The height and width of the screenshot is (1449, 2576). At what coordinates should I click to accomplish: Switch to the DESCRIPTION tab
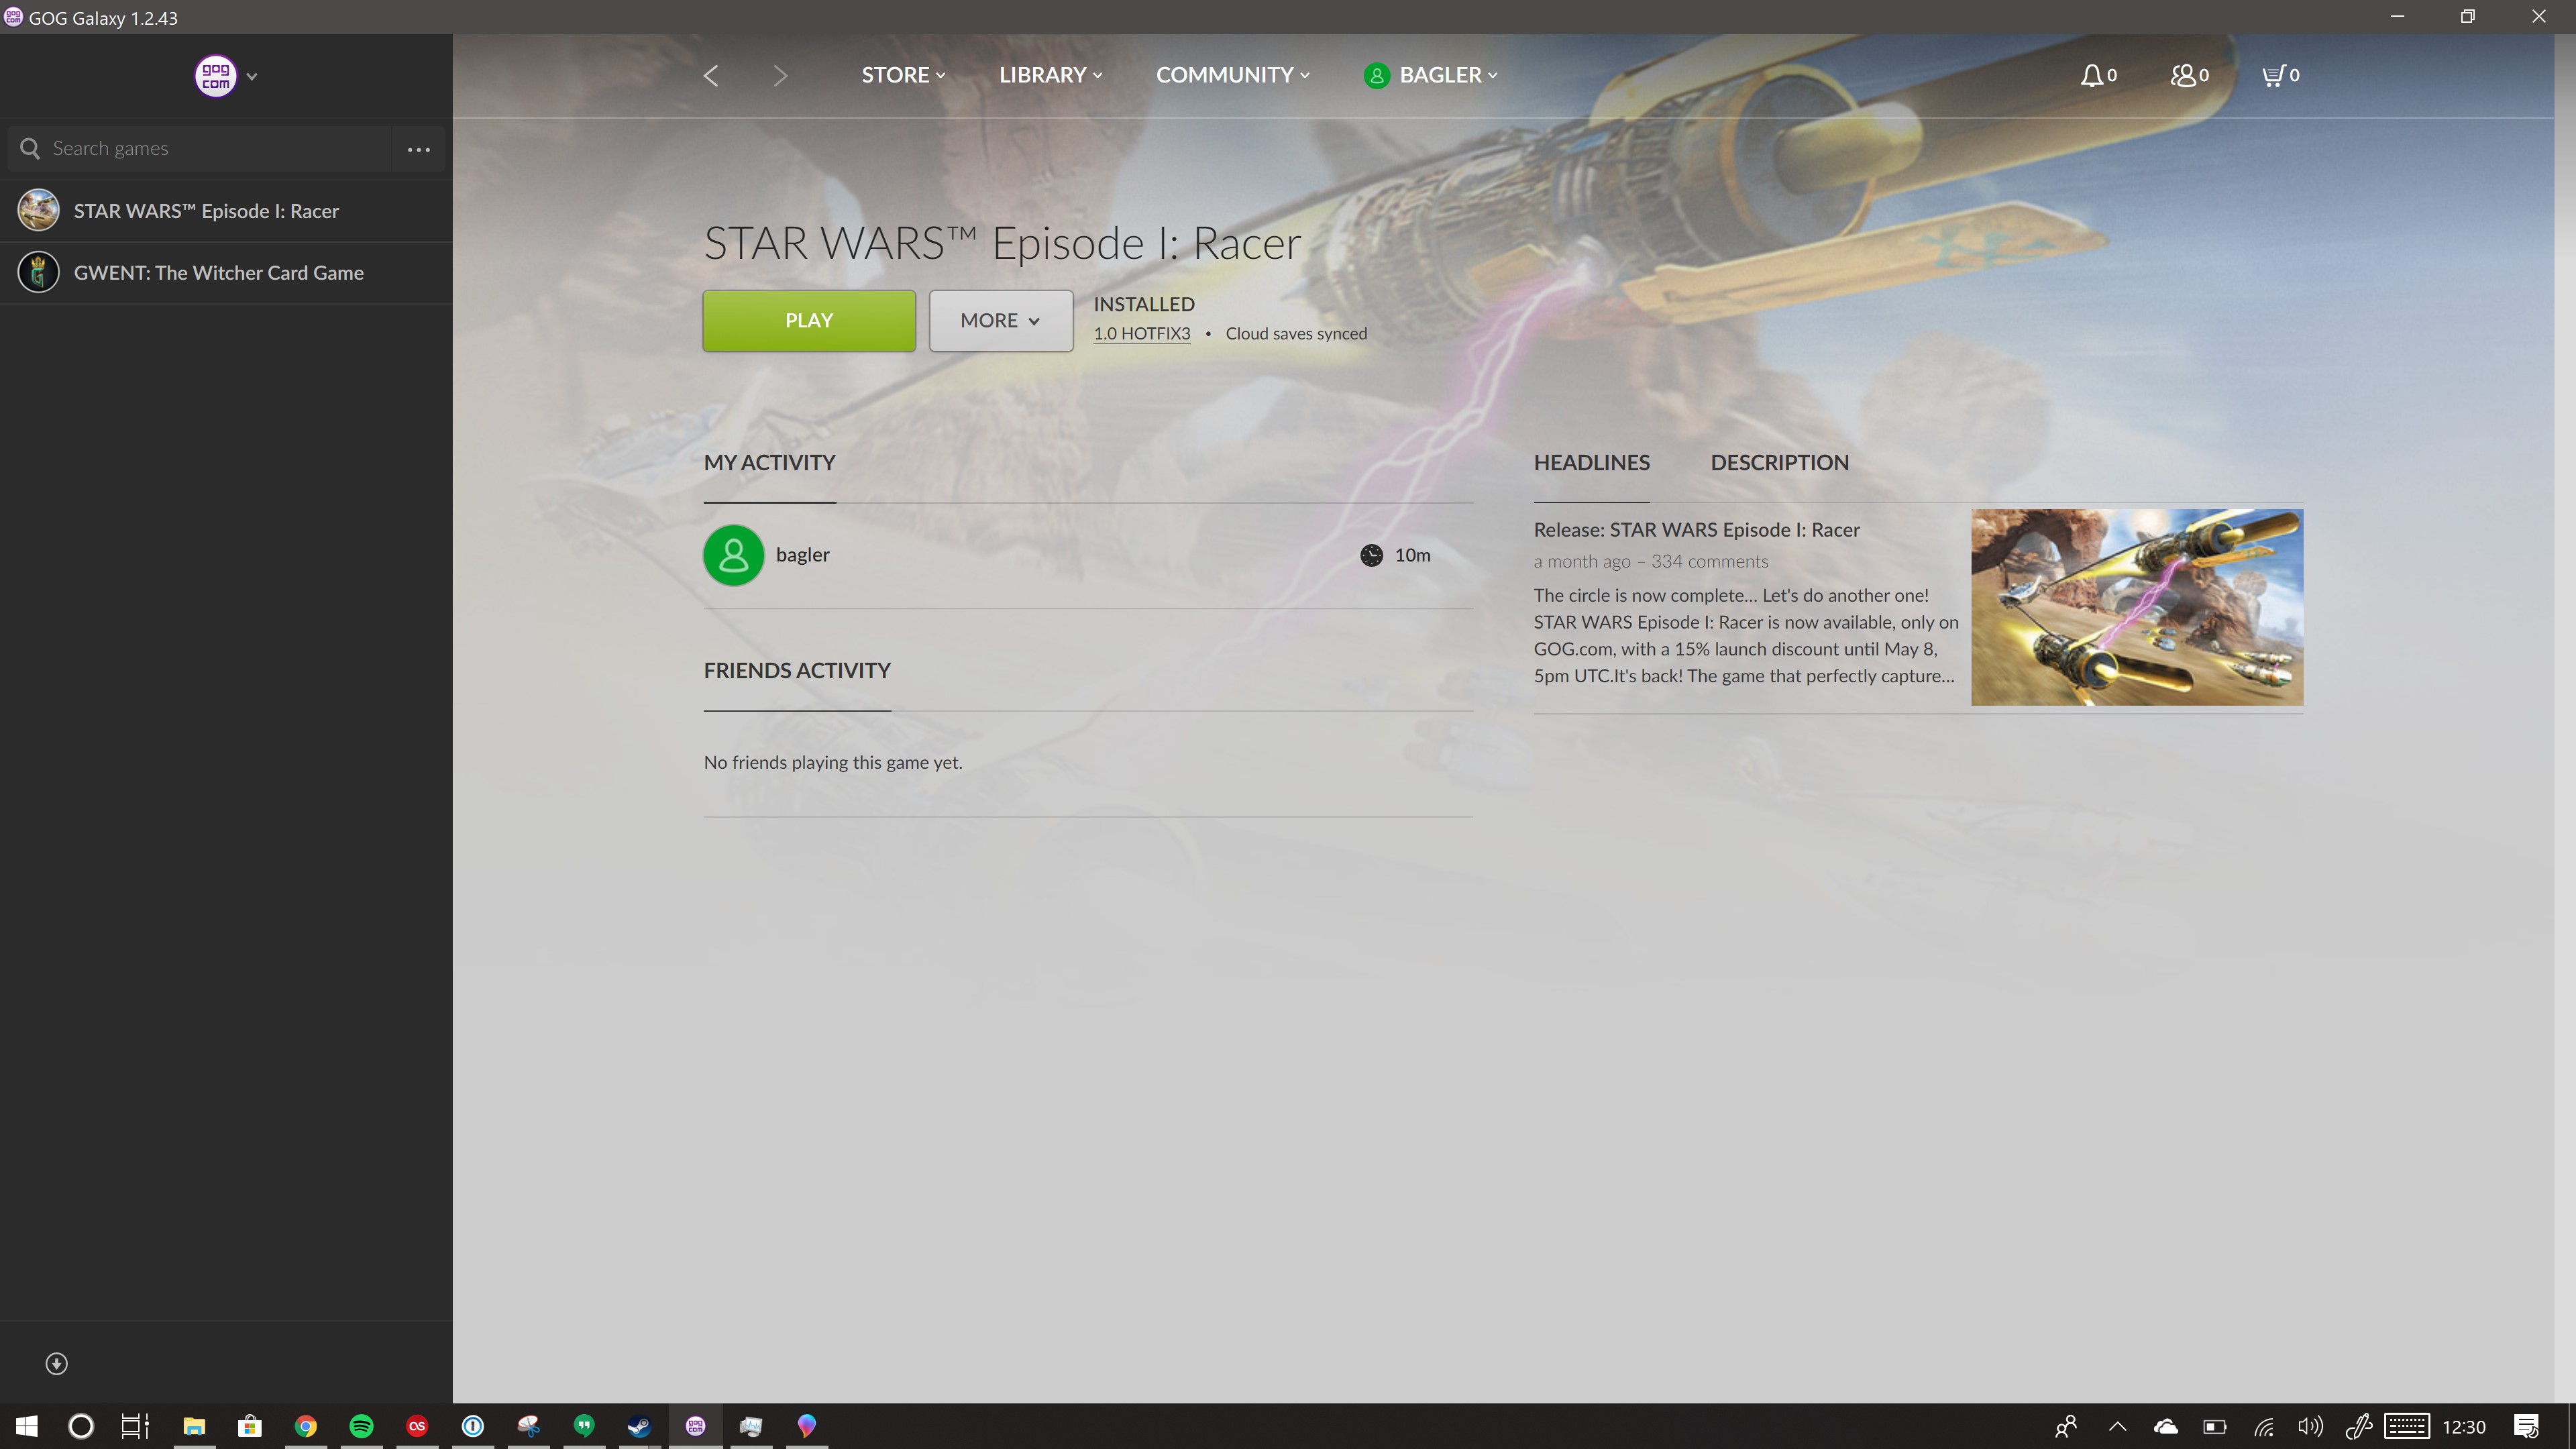(1779, 462)
